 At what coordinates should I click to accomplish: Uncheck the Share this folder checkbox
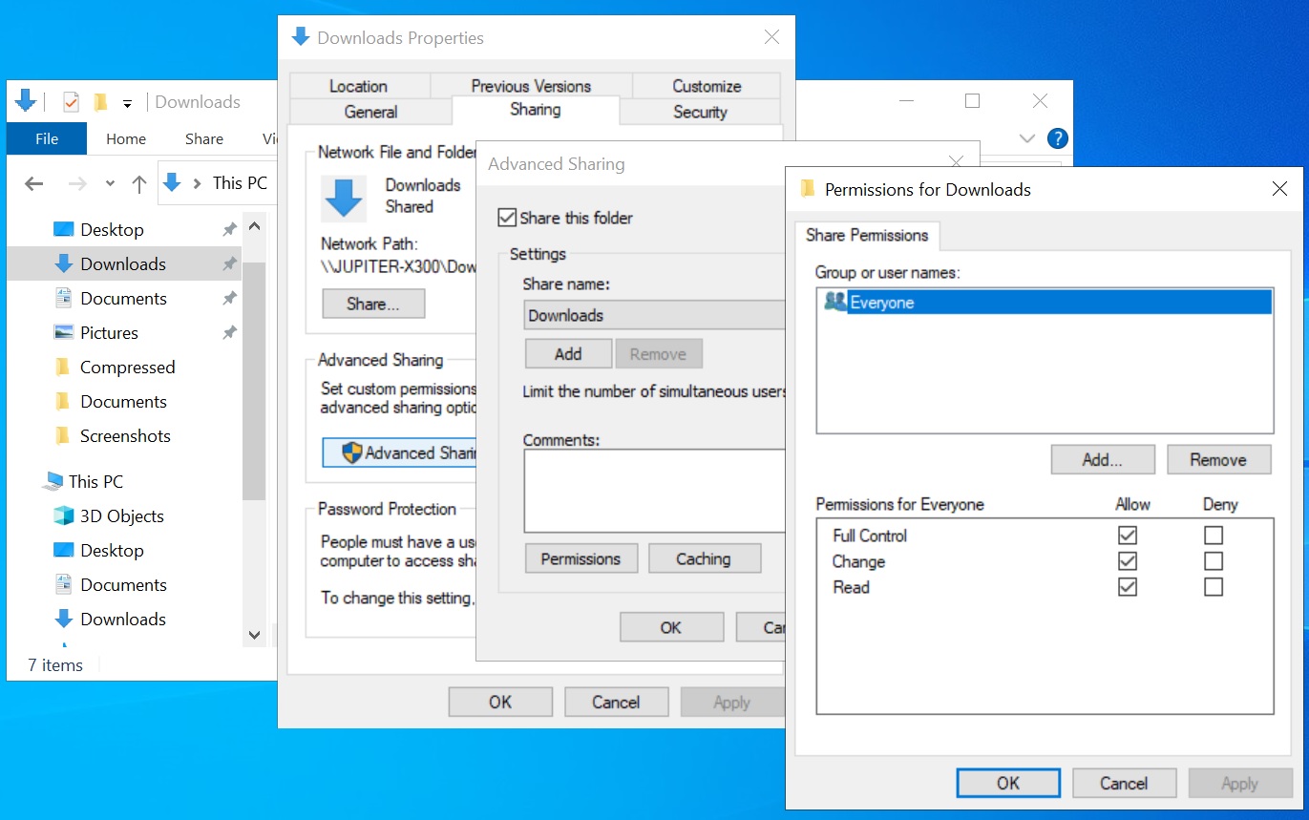click(x=507, y=218)
